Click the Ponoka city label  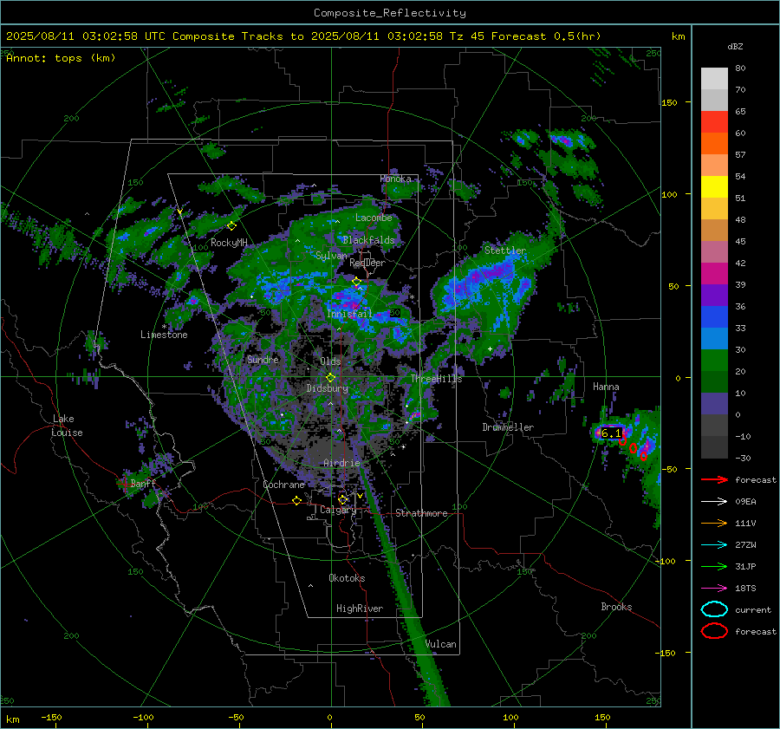click(396, 179)
